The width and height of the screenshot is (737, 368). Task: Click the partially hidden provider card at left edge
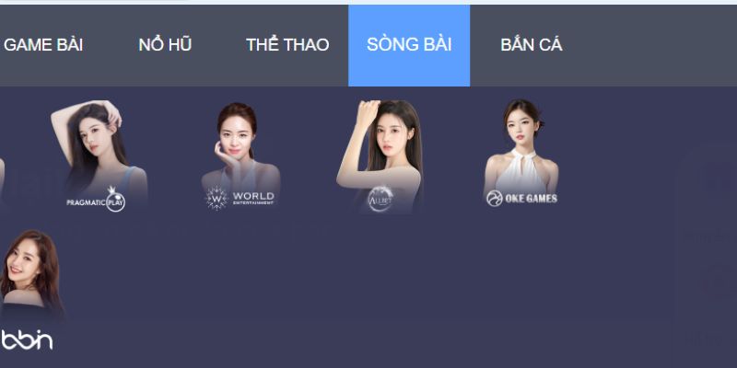tap(2, 180)
